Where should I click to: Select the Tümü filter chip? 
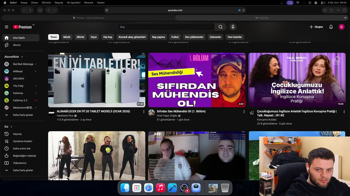[54, 37]
